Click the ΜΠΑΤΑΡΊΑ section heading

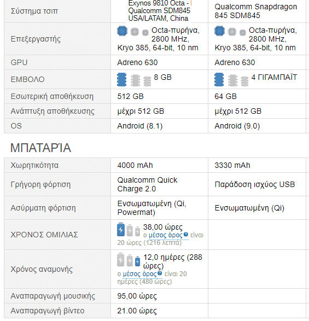(41, 148)
